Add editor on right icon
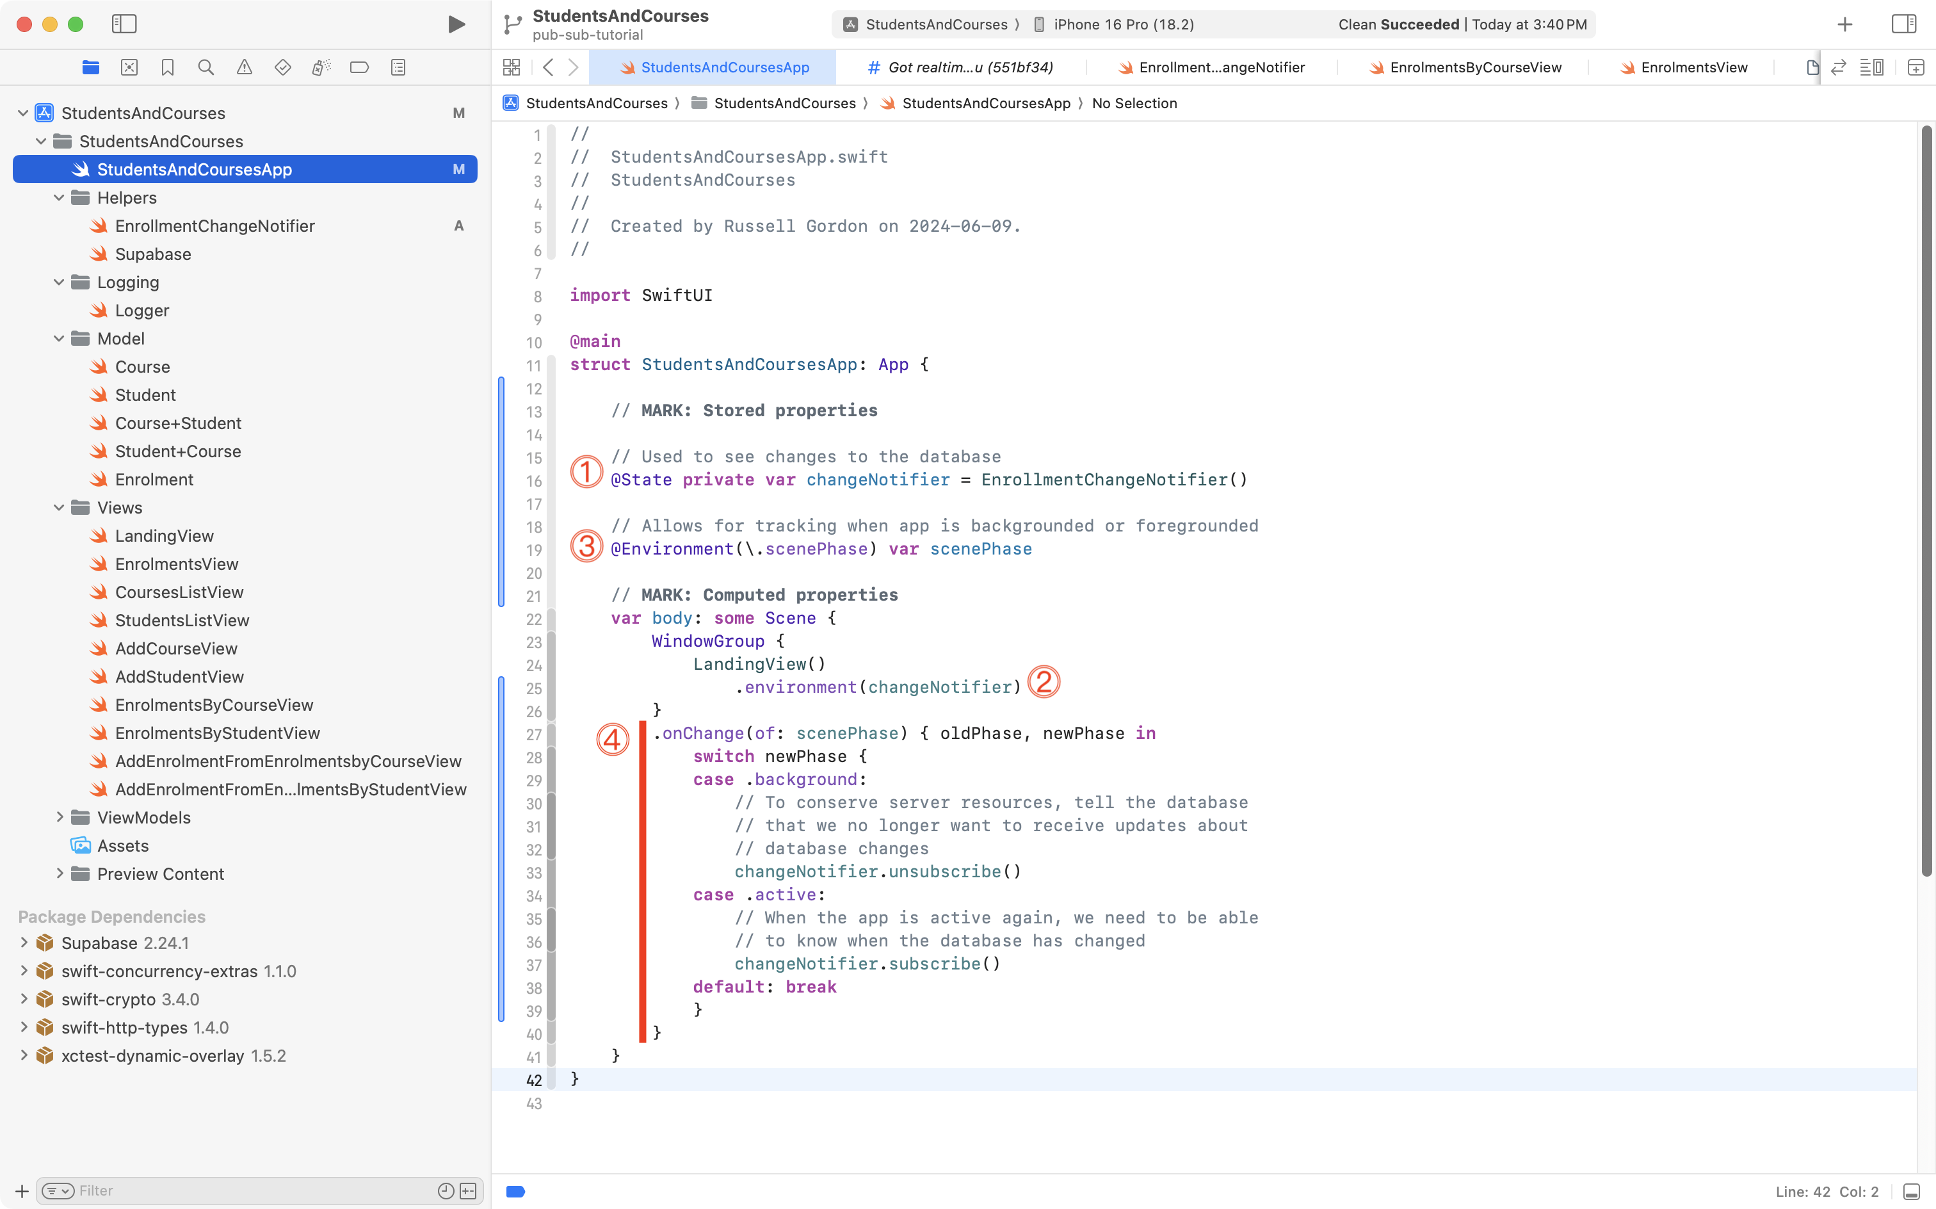Image resolution: width=1936 pixels, height=1209 pixels. pyautogui.click(x=1916, y=67)
